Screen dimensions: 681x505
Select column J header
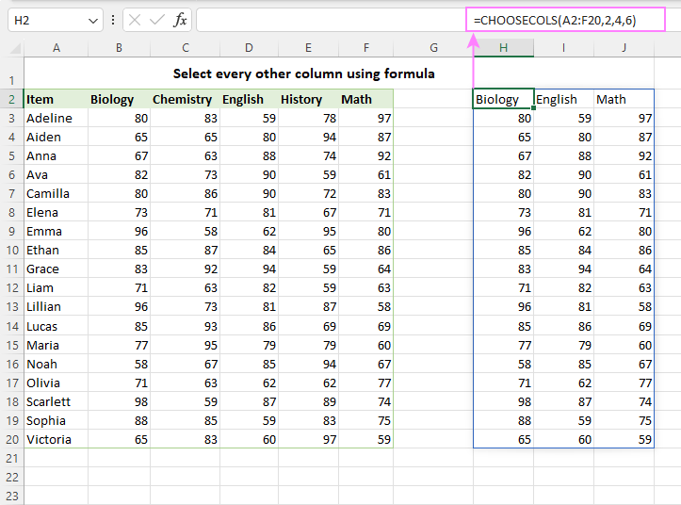(x=624, y=48)
